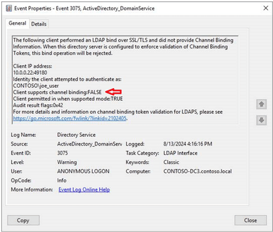
Task: Click the 'Client IP address:' label line
Action: coord(32,66)
